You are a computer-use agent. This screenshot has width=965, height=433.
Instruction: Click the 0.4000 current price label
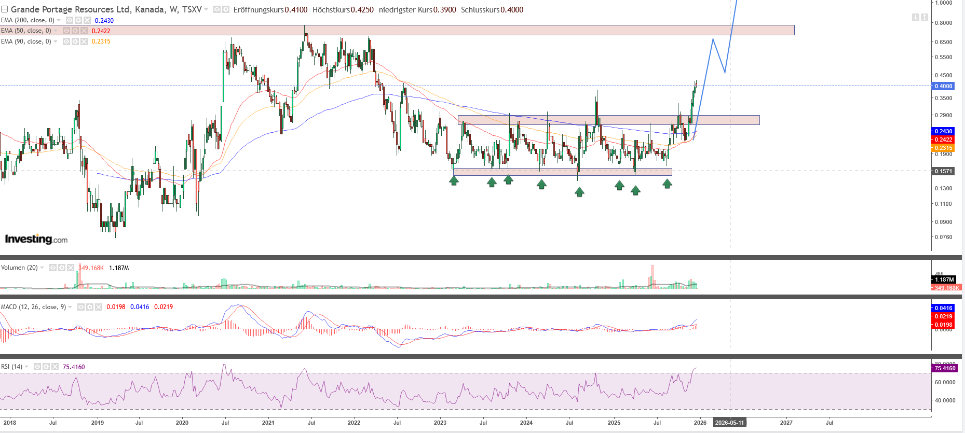(943, 86)
